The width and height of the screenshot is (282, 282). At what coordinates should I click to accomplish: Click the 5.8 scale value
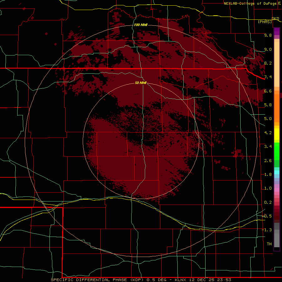click(x=268, y=105)
